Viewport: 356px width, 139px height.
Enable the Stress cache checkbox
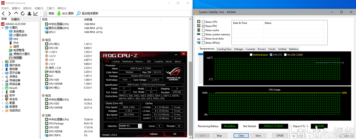[203, 30]
